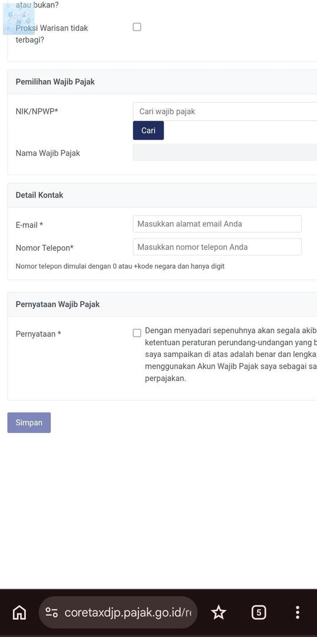Open the browser three-dot menu
Image resolution: width=317 pixels, height=637 pixels.
298,612
